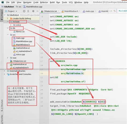
Task: Open the File menu
Action: 8,2
